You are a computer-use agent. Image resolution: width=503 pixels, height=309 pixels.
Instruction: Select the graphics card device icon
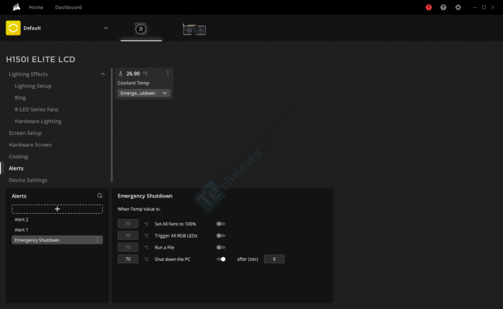tap(194, 29)
